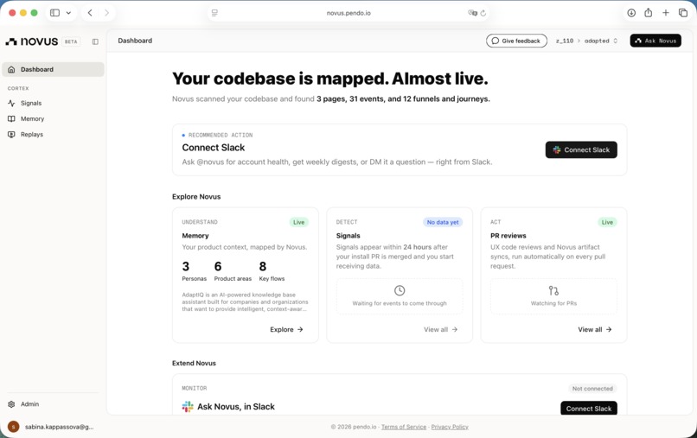Open Safari downloads
This screenshot has width=697, height=438.
click(631, 13)
